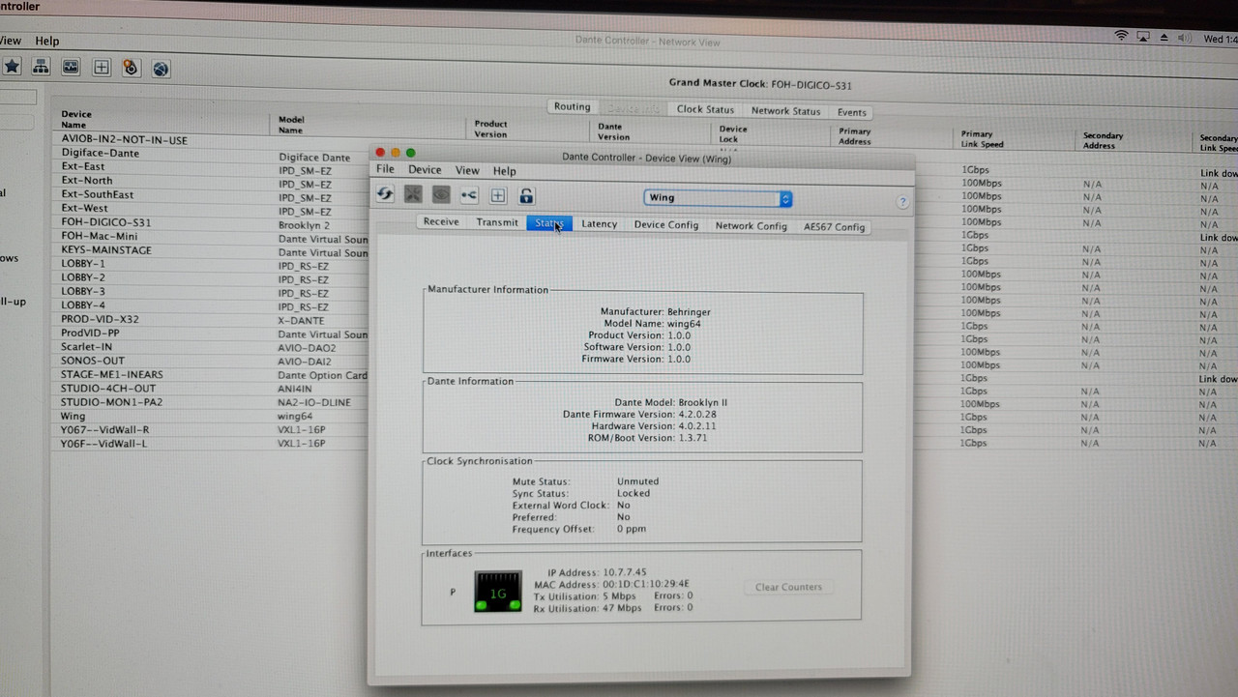1238x697 pixels.
Task: Open the View menu in Device View
Action: coord(467,171)
